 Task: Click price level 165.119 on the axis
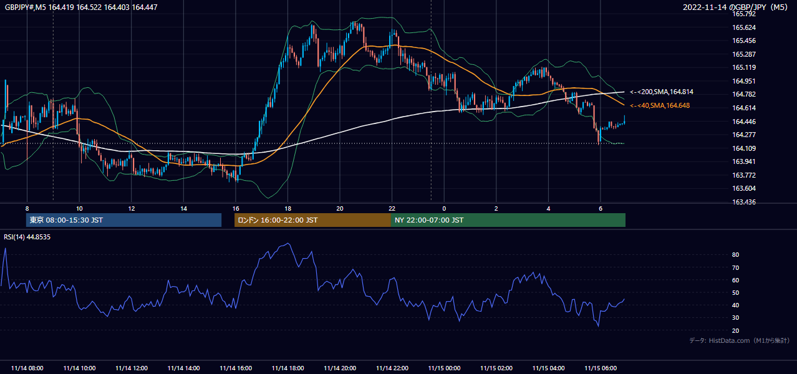pos(744,67)
